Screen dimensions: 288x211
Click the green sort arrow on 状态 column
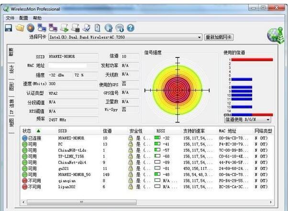coord(38,131)
